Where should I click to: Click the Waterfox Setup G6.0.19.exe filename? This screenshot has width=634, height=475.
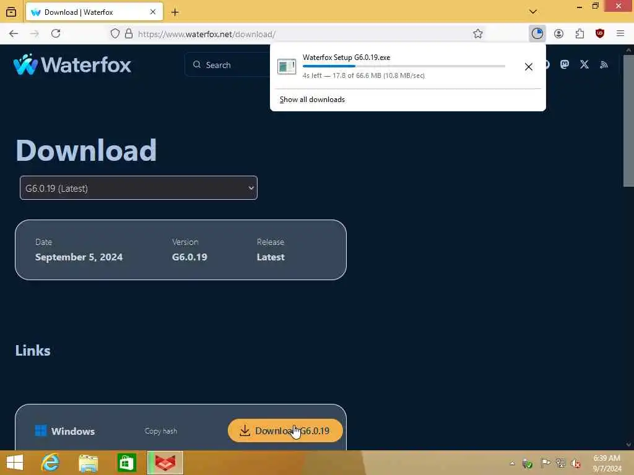tap(346, 58)
